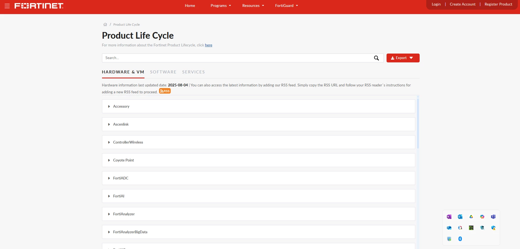Expand the FortiAnalyzerBigData category
The width and height of the screenshot is (520, 249).
coord(258,232)
